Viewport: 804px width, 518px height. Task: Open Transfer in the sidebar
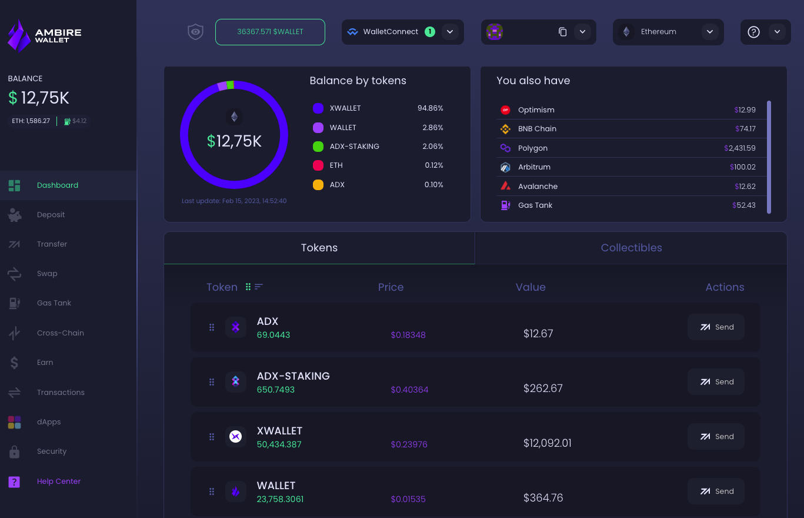pyautogui.click(x=68, y=244)
